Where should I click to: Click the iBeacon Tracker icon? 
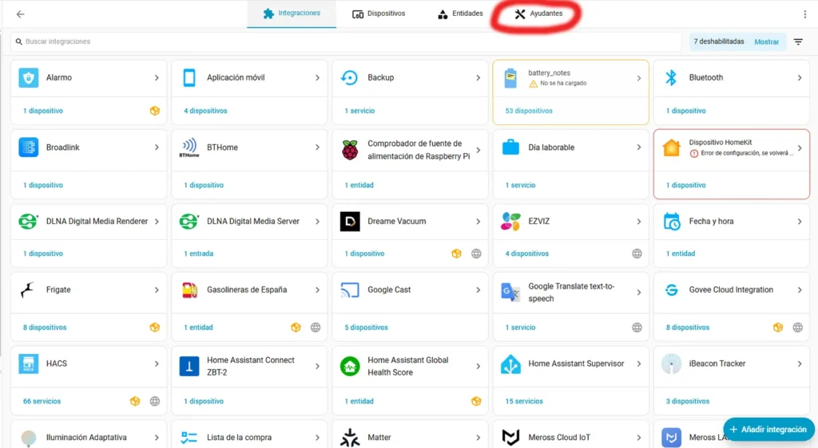click(x=671, y=364)
